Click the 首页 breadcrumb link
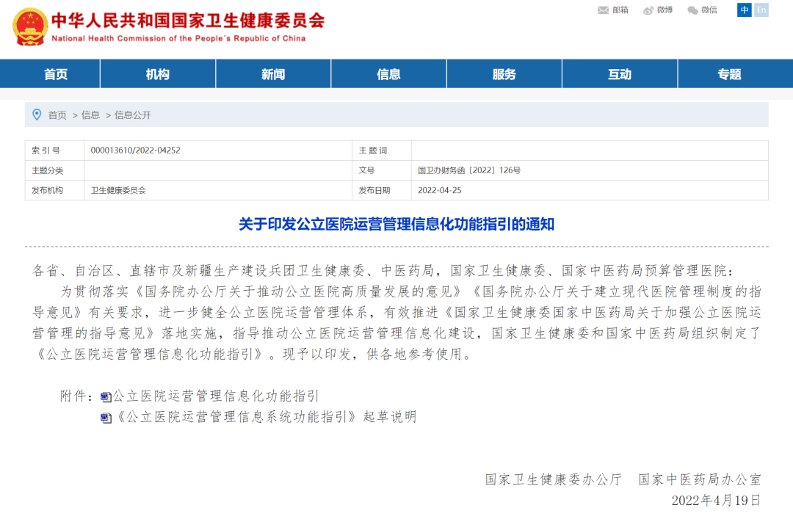Viewport: 793px width, 519px height. [57, 115]
